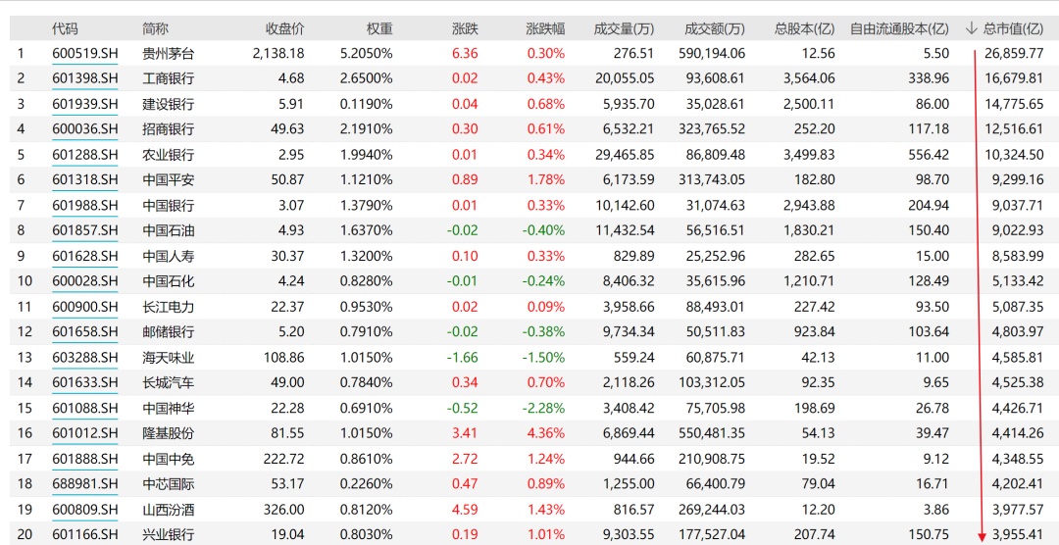
Task: Open stock code 603288.SH
Action: [x=84, y=358]
